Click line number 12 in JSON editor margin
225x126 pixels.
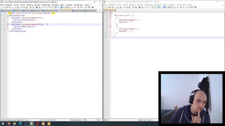[x=106, y=37]
